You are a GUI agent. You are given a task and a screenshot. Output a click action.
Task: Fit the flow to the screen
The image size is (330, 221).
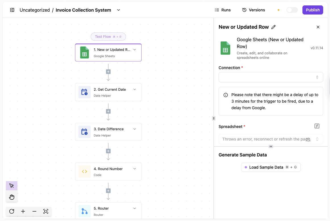[x=46, y=211]
